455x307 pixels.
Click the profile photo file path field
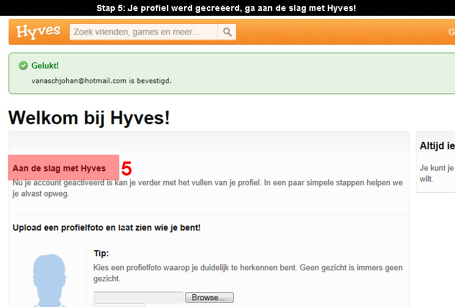click(138, 297)
